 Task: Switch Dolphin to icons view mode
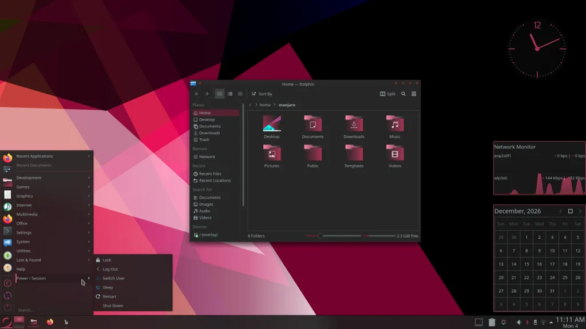click(x=220, y=94)
